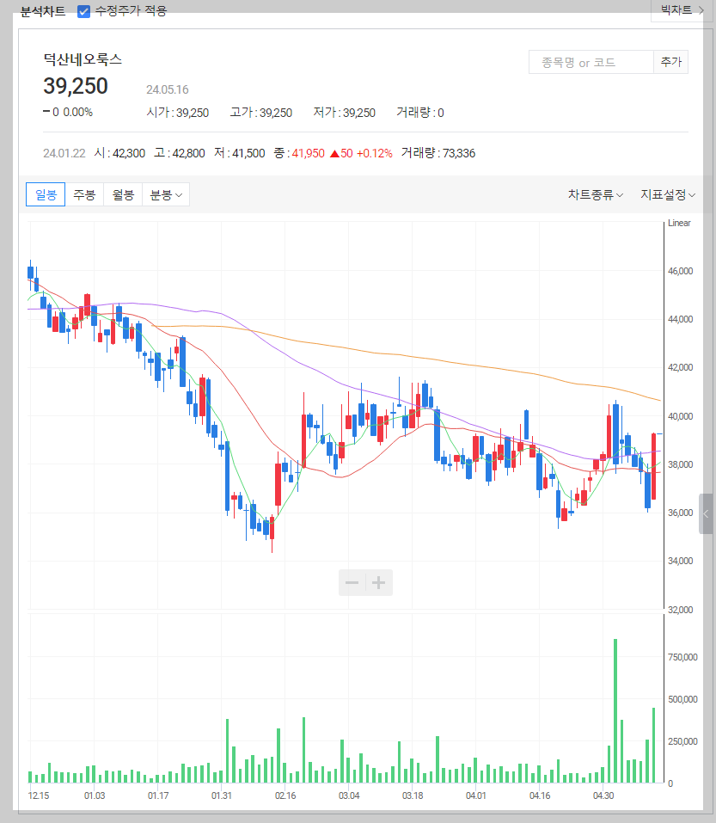Click the 250,000 volume axis label
Screen dimensions: 716x823
682,741
